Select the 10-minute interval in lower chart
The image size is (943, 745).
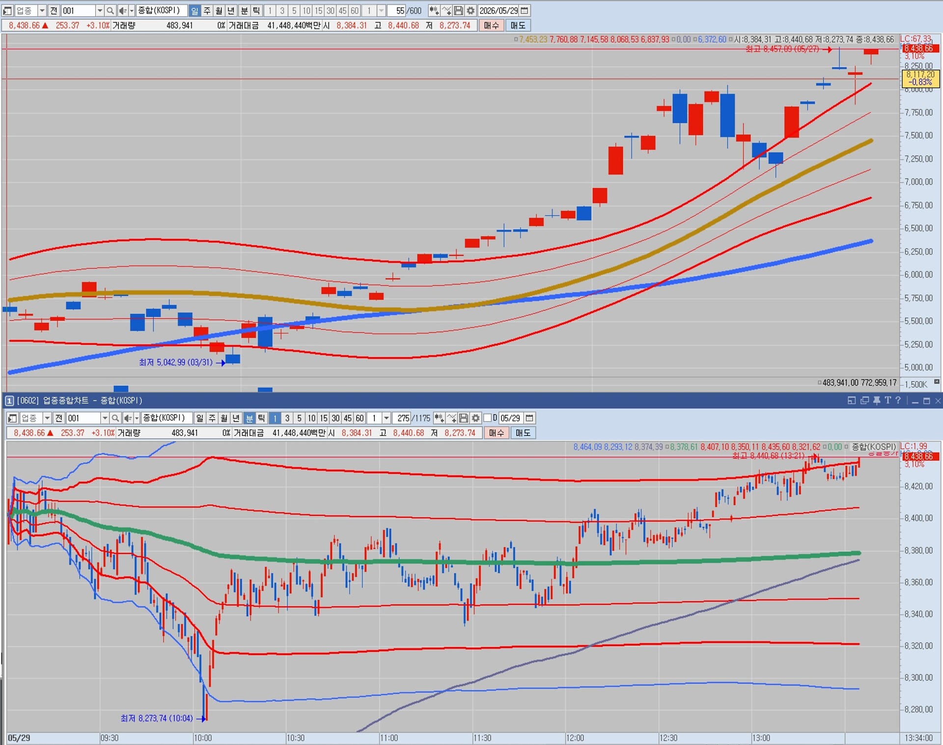click(x=311, y=418)
